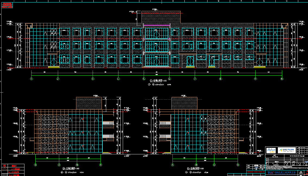
Task: Pick grid axis bubble 10 on front elevation
Action: click(282, 79)
